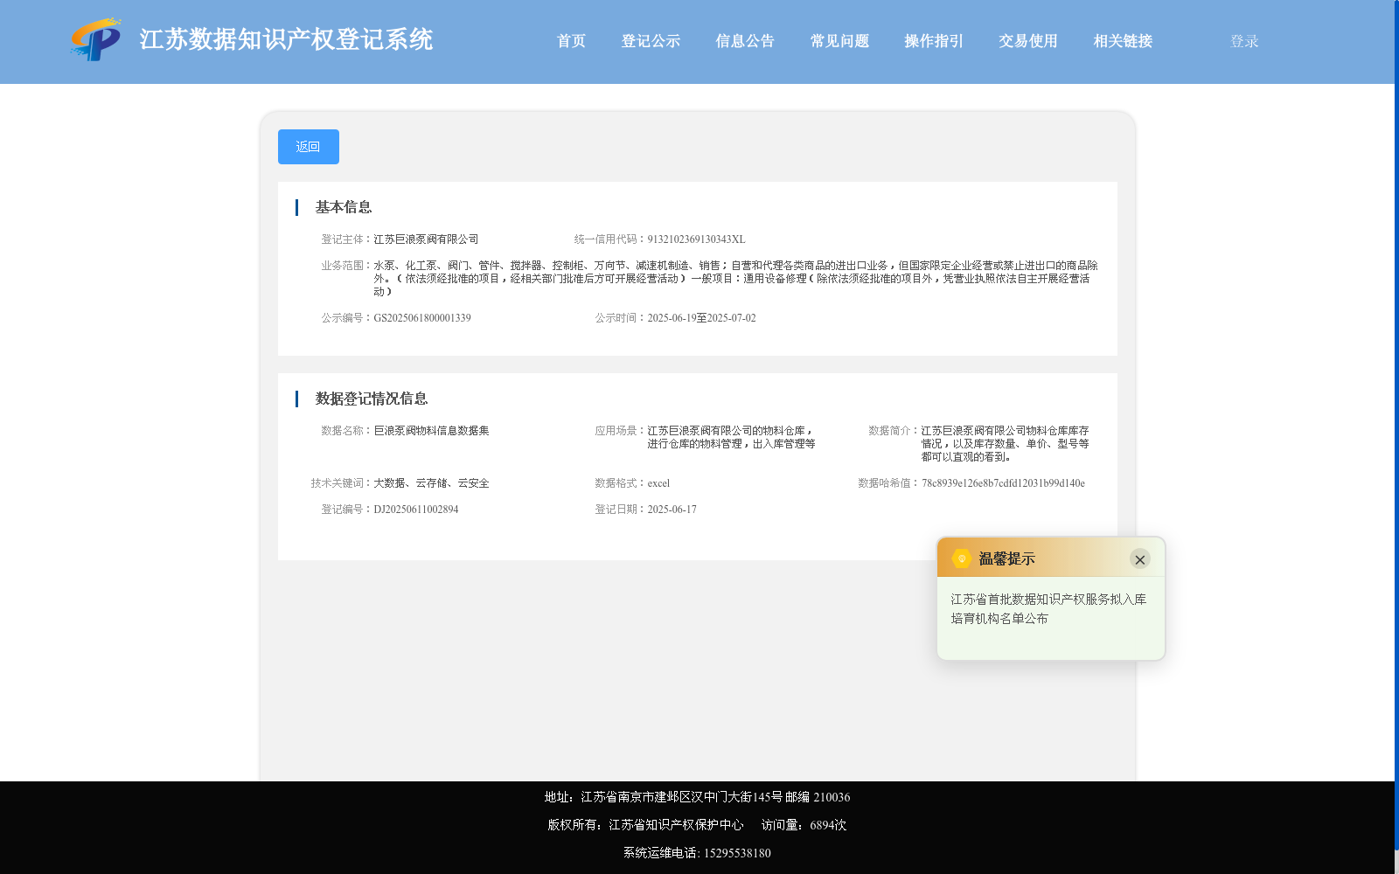
Task: Click the 应用场景 description text
Action: pos(731,437)
